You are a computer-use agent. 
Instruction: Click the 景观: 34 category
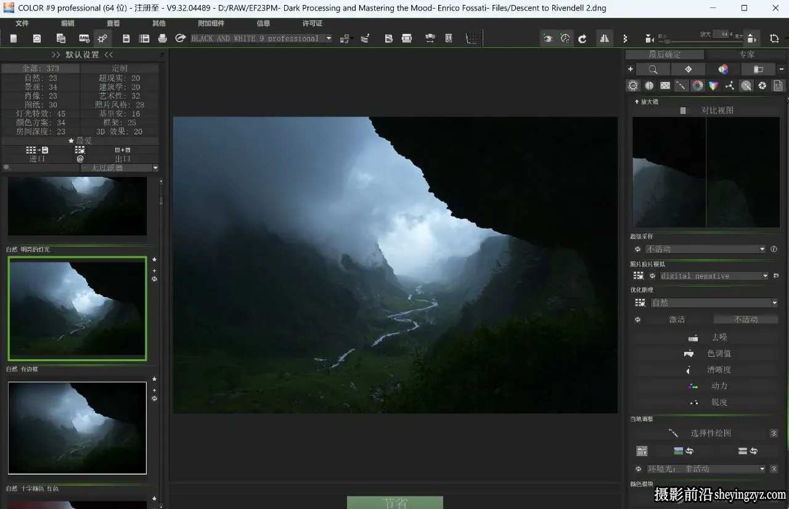tap(41, 87)
